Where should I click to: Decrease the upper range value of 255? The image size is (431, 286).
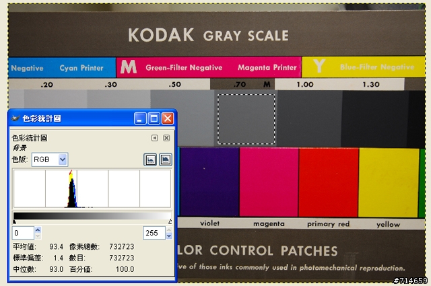coord(169,236)
